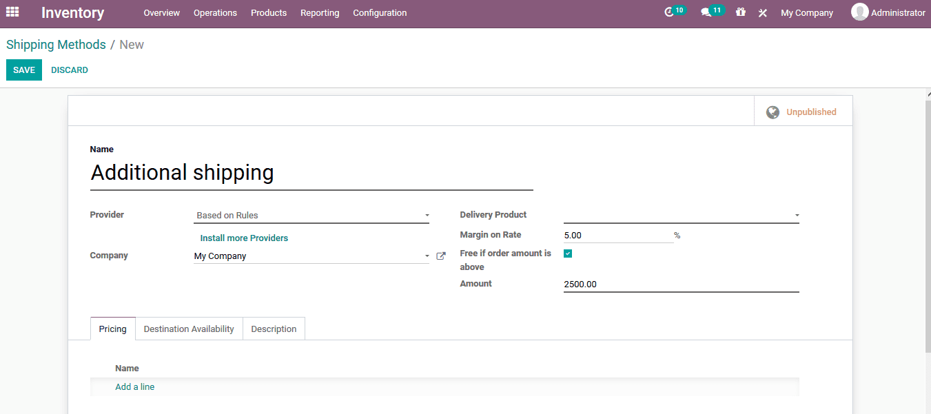This screenshot has height=414, width=931.
Task: Open Company record via external link icon
Action: point(441,255)
